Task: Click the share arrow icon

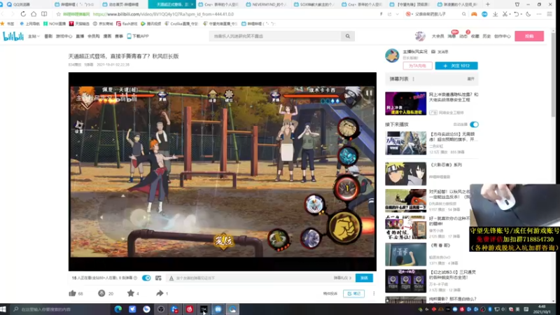Action: pos(160,293)
